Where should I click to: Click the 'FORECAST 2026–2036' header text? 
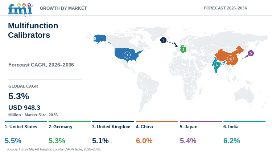click(225, 8)
